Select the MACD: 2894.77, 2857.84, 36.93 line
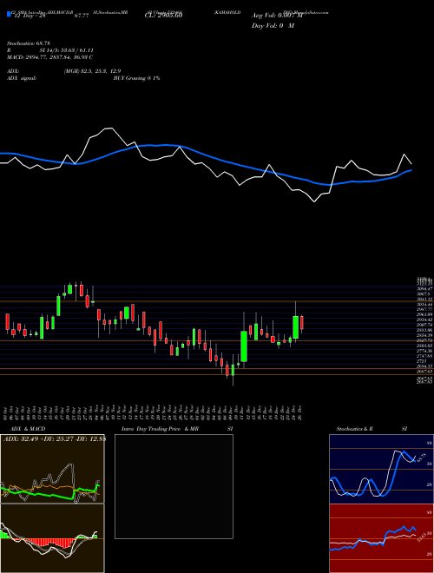434x573 pixels. (x=49, y=57)
